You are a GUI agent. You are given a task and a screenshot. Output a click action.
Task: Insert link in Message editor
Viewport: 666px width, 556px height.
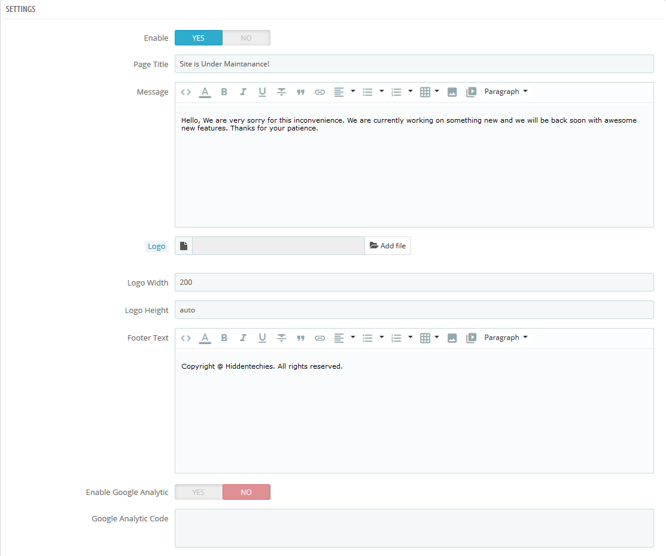pyautogui.click(x=320, y=92)
